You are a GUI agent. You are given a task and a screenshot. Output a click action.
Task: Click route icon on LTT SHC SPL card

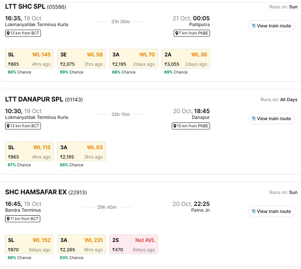tap(254, 26)
